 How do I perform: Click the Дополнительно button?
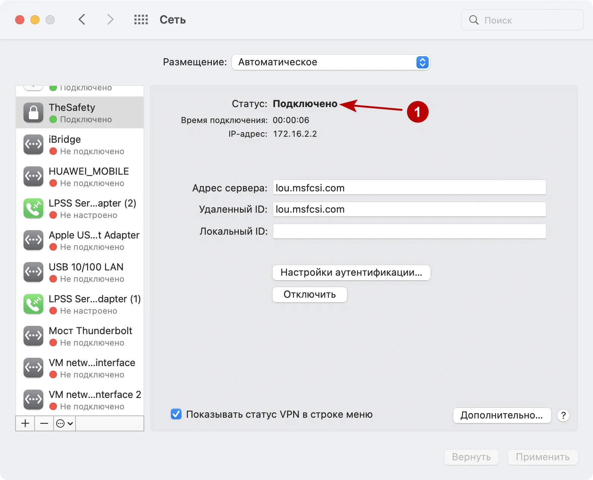click(502, 415)
